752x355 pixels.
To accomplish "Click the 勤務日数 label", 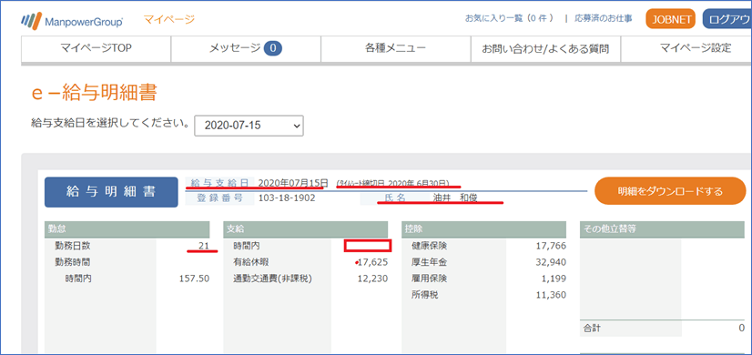I will tap(73, 246).
